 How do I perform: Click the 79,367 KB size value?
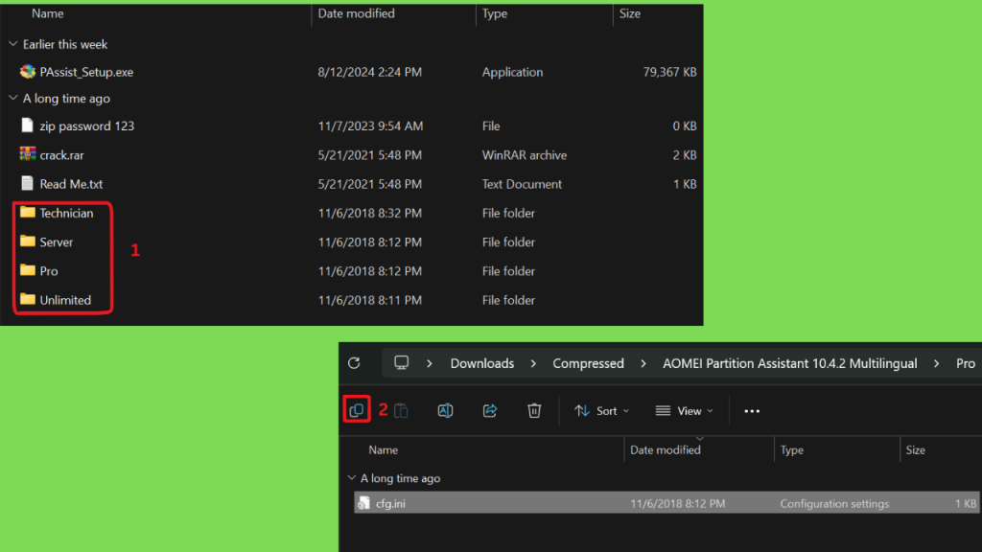[x=669, y=72]
